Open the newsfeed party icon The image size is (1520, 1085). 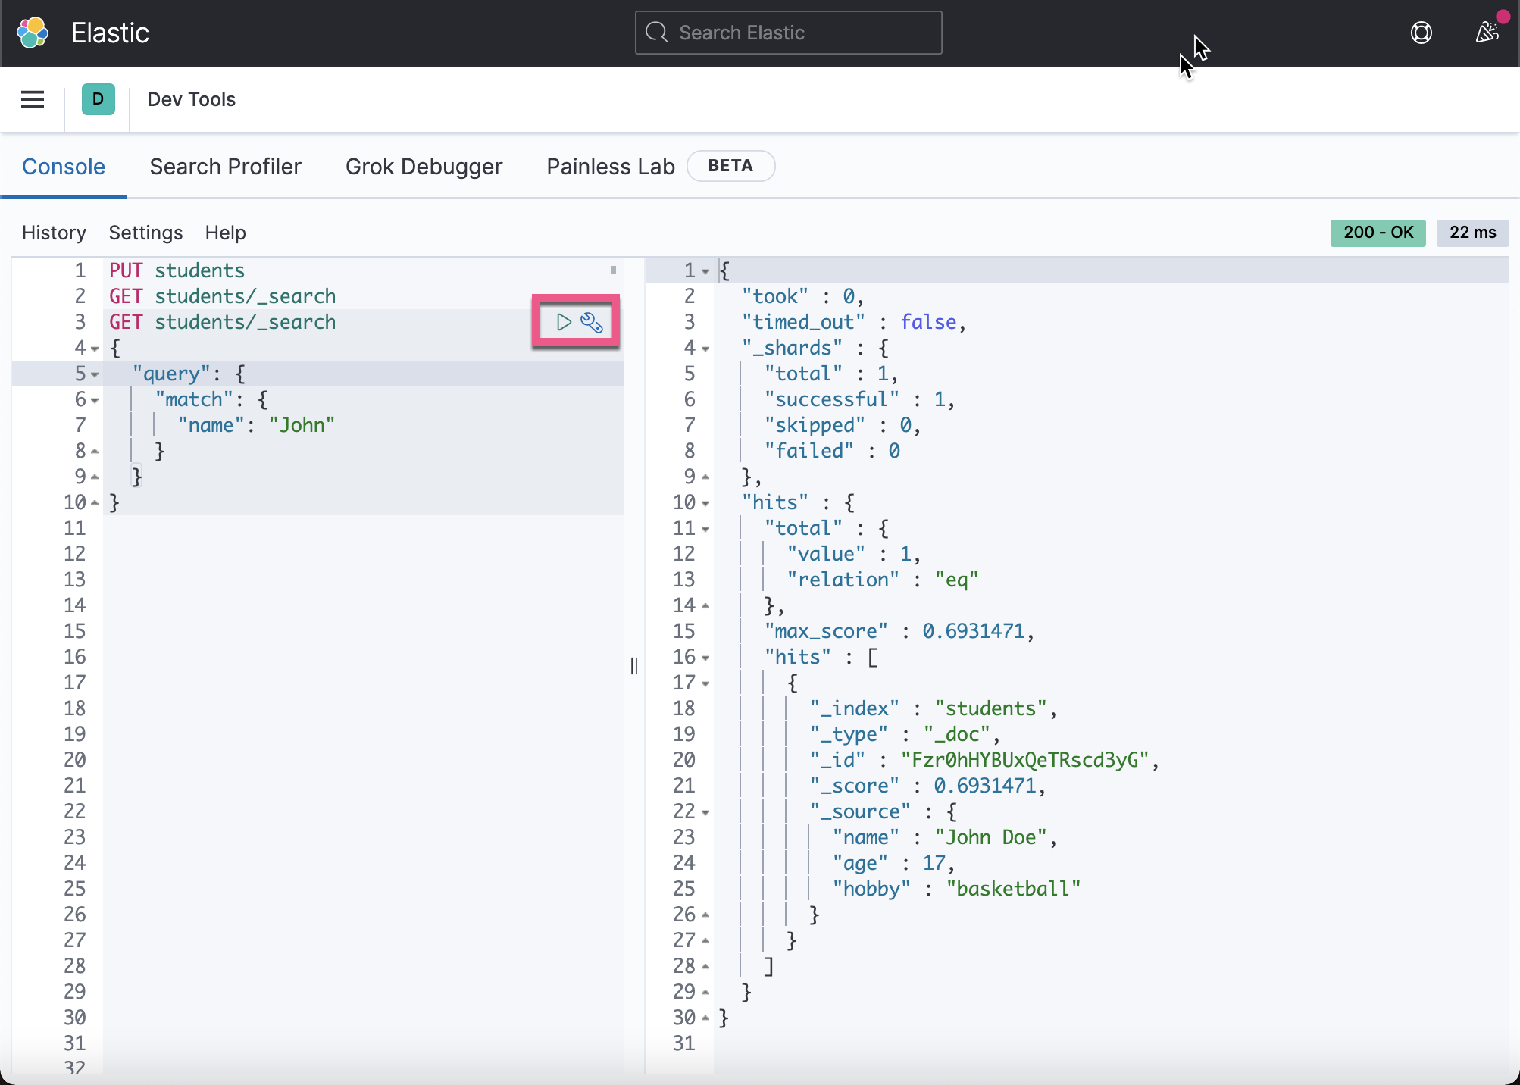coord(1487,33)
